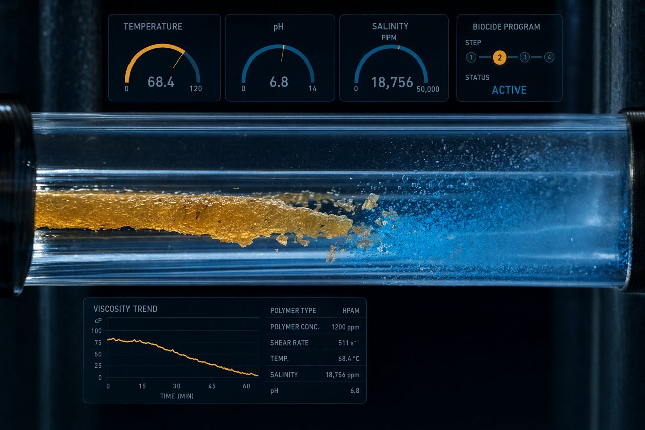Click the Biocide Program panel header

(506, 27)
